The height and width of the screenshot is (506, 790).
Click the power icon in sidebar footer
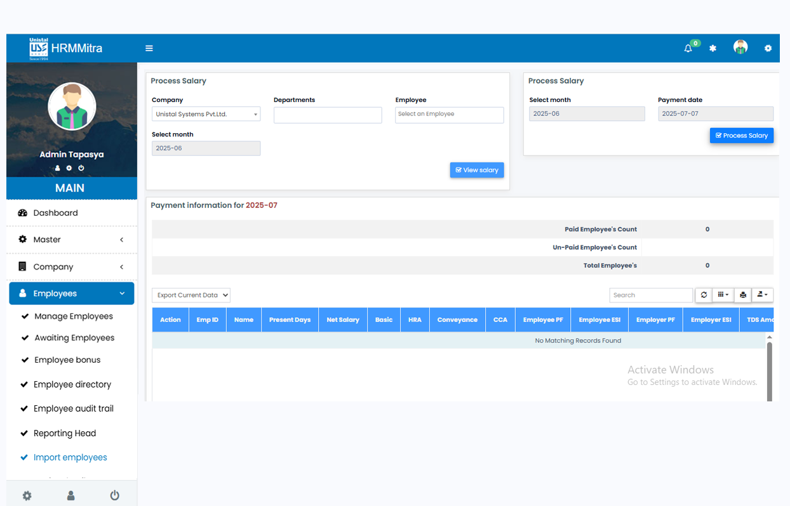(x=114, y=495)
